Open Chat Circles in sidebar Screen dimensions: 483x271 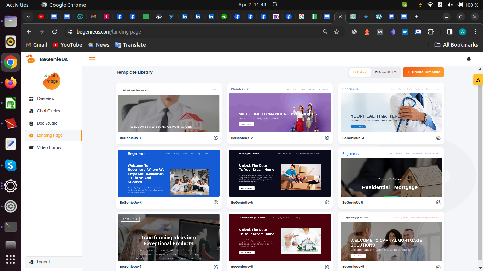coord(48,111)
